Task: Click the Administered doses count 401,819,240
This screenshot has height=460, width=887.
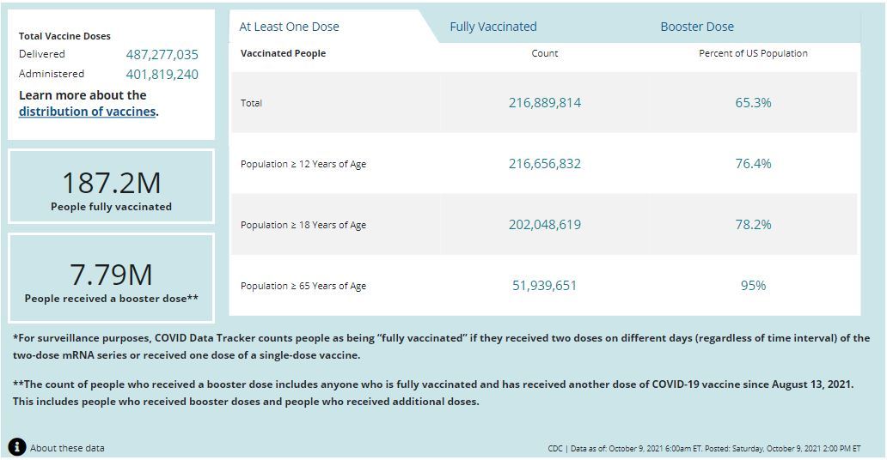Action: click(162, 74)
